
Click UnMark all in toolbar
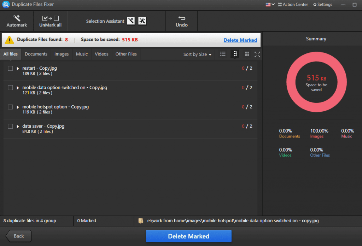(x=50, y=21)
